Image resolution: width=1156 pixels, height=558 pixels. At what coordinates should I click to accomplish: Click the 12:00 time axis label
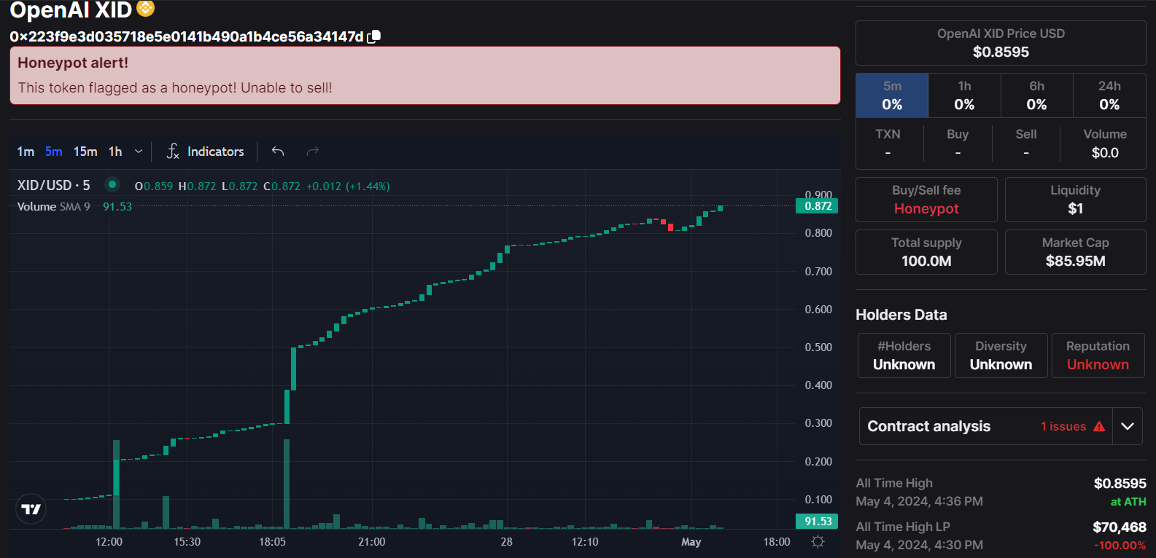coord(109,542)
